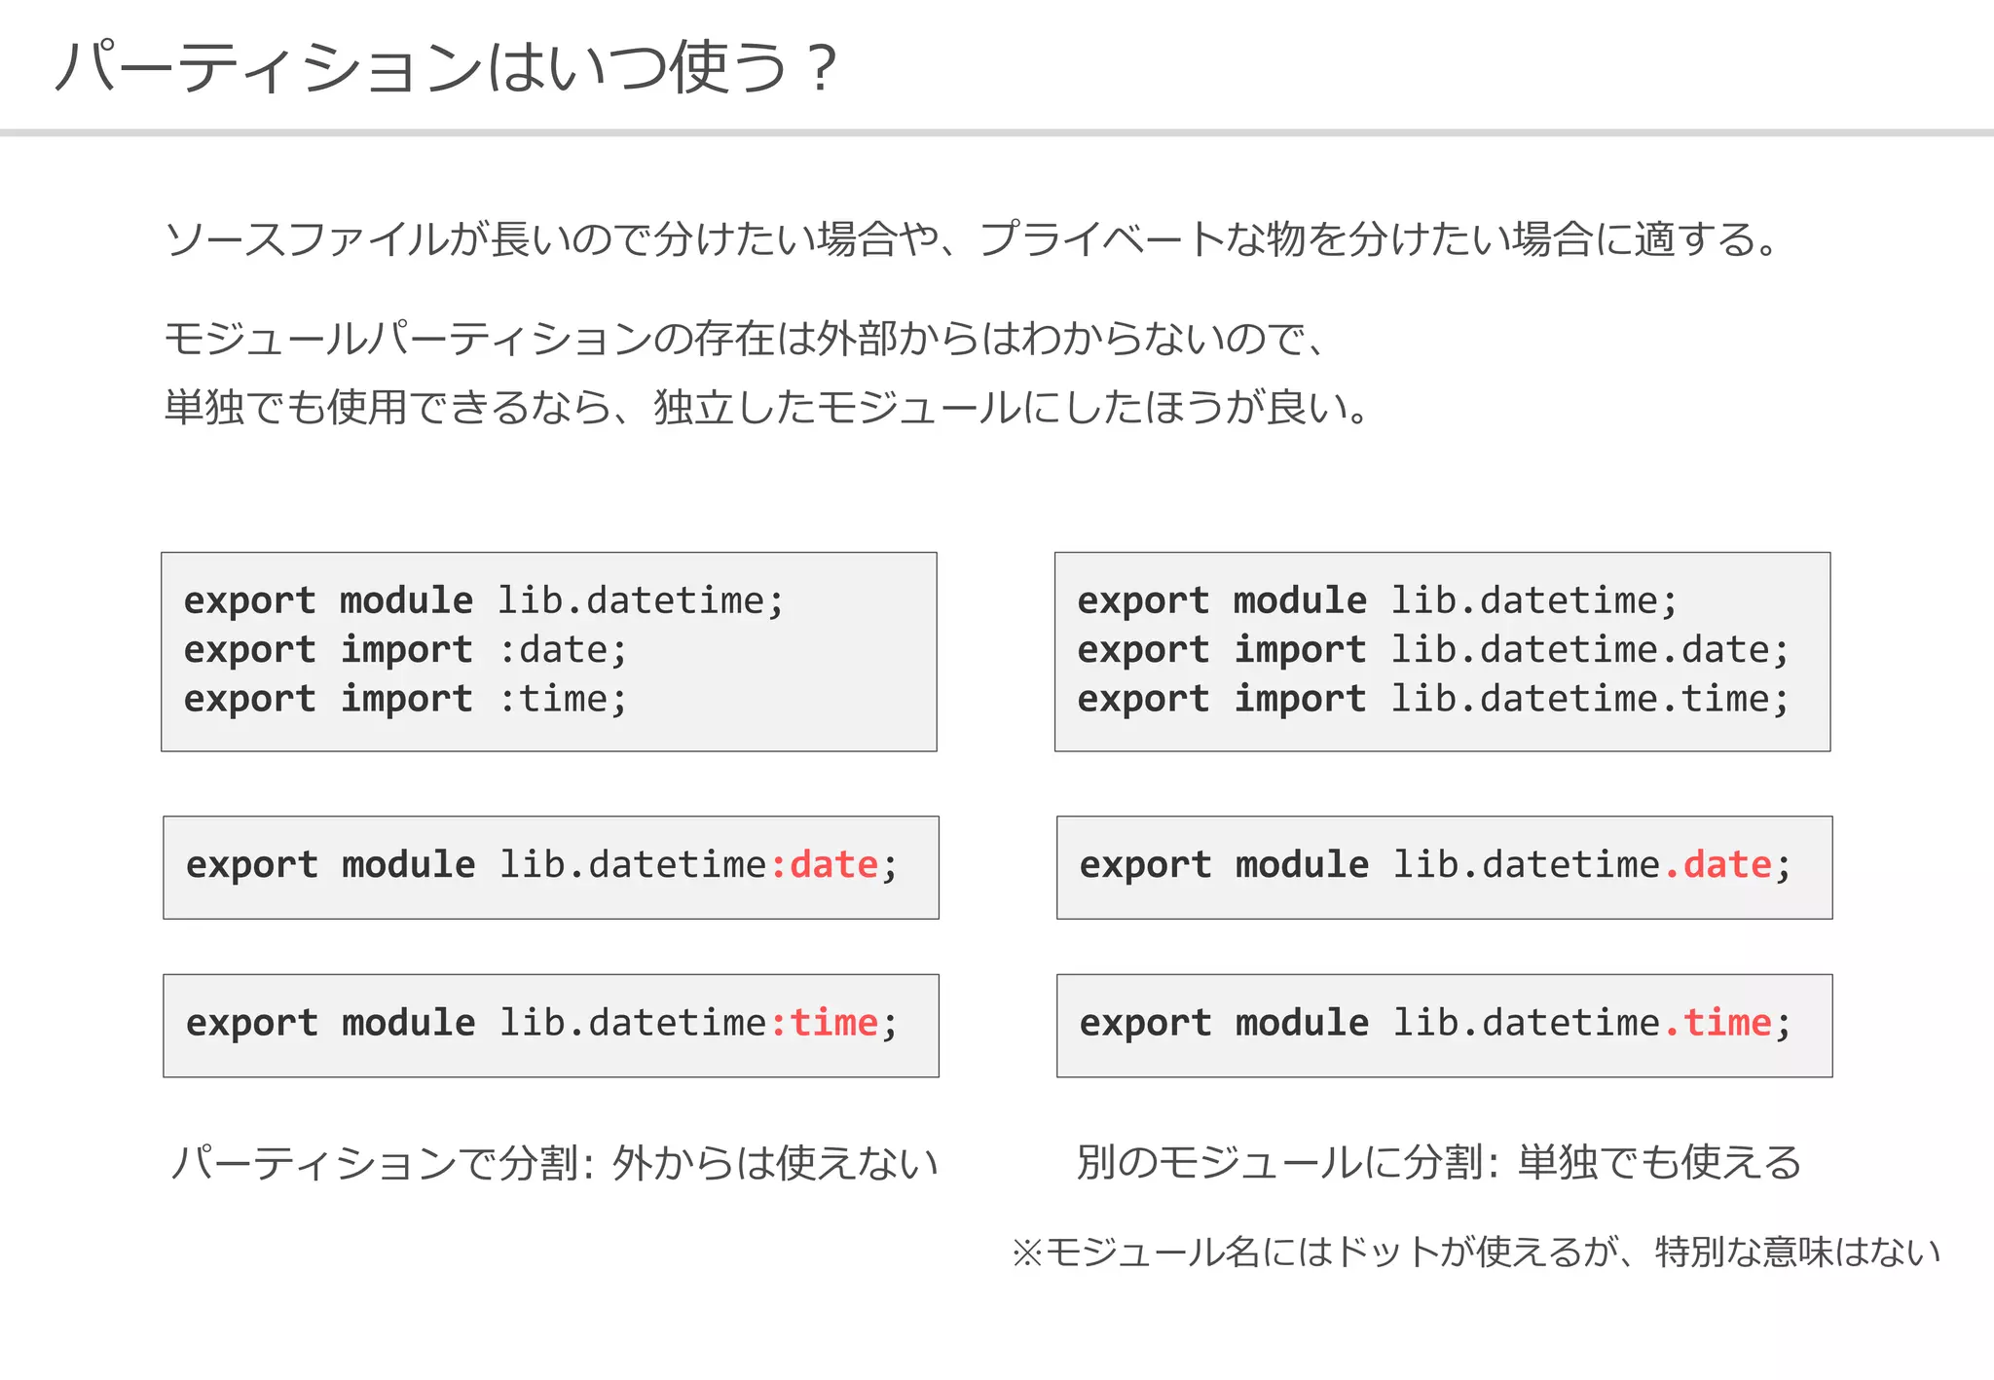The width and height of the screenshot is (1994, 1380).
Task: Click the footnote about dots in module names
Action: [1476, 1252]
